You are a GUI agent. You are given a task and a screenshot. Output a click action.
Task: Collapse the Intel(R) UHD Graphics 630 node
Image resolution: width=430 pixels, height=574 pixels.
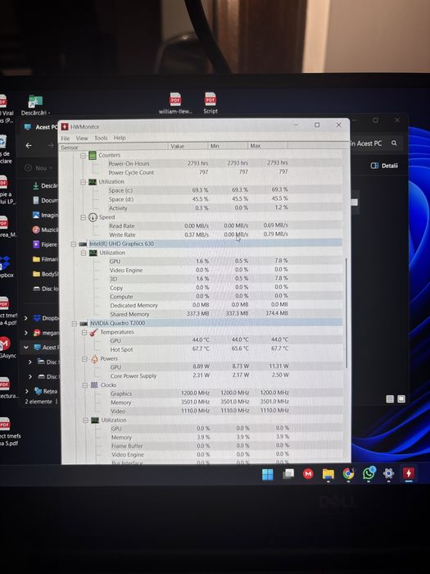coord(74,244)
